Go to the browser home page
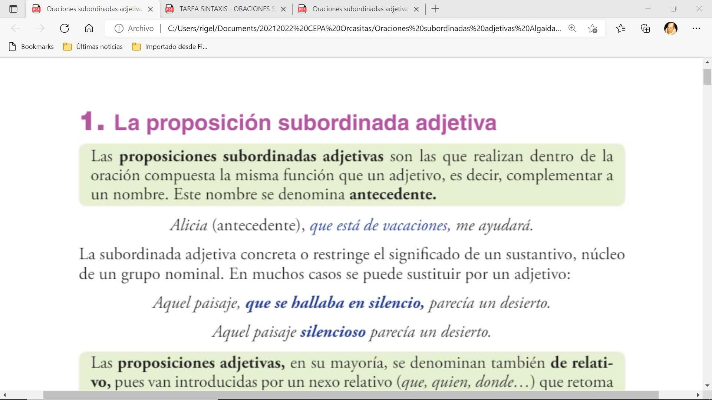This screenshot has width=712, height=400. [x=89, y=29]
